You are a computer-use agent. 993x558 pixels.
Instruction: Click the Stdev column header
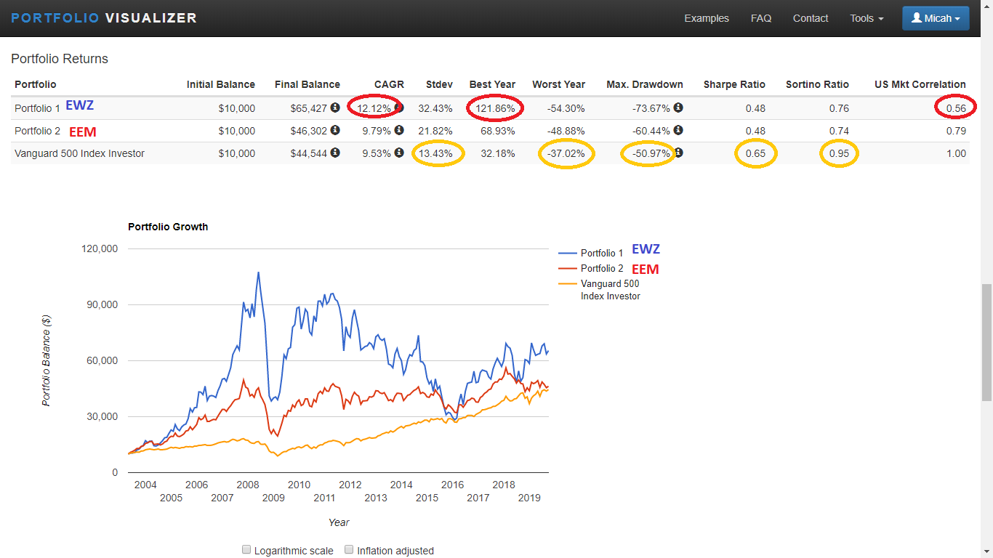pyautogui.click(x=439, y=84)
